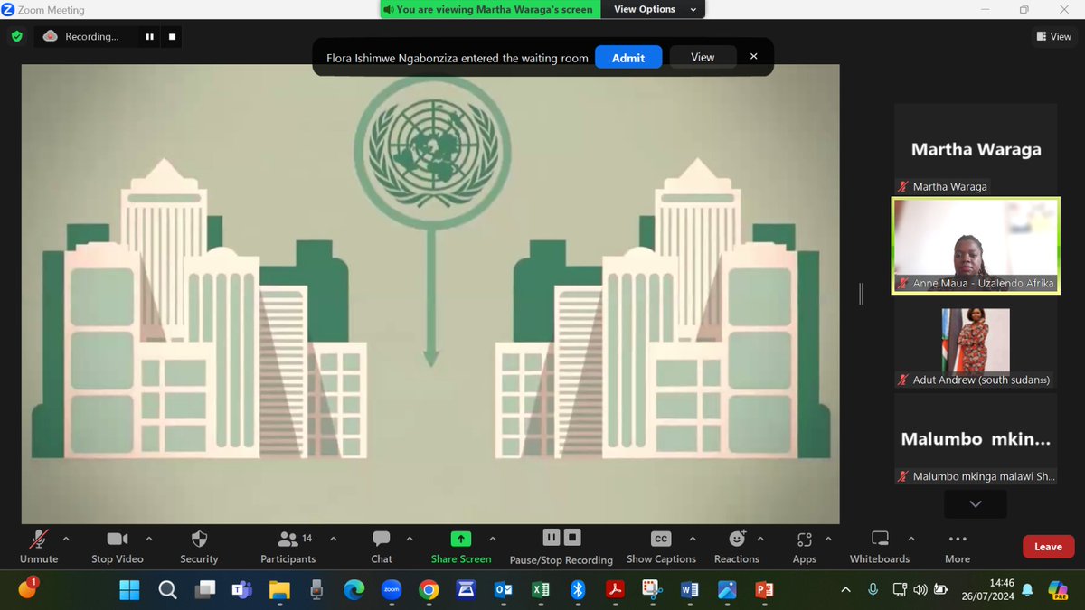
Task: Click the Unmute microphone icon
Action: (38, 540)
